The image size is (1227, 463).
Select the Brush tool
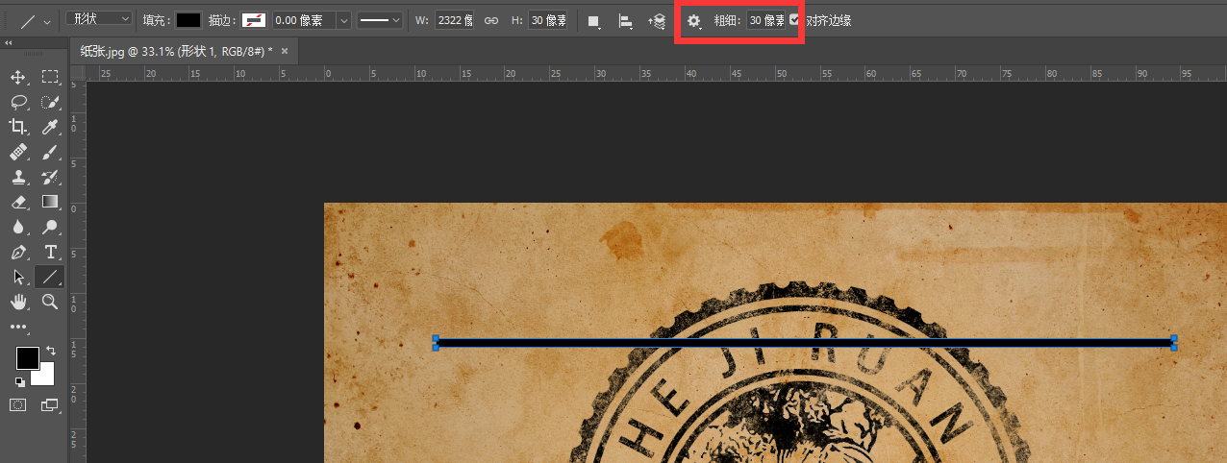50,152
